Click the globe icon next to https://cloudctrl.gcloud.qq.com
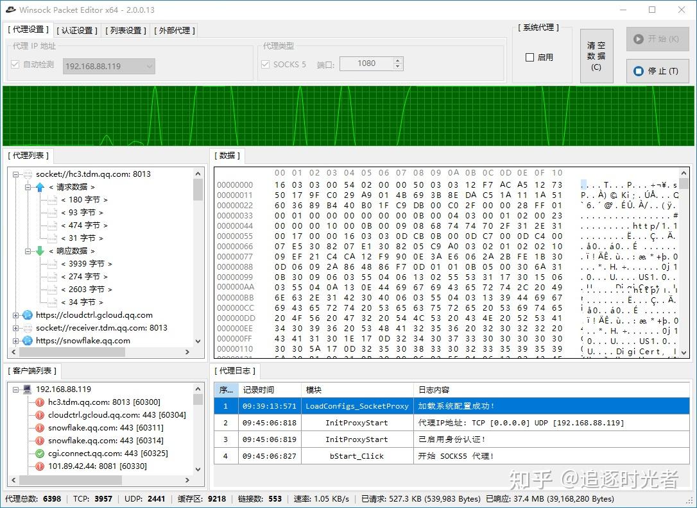This screenshot has width=697, height=508. coord(28,315)
